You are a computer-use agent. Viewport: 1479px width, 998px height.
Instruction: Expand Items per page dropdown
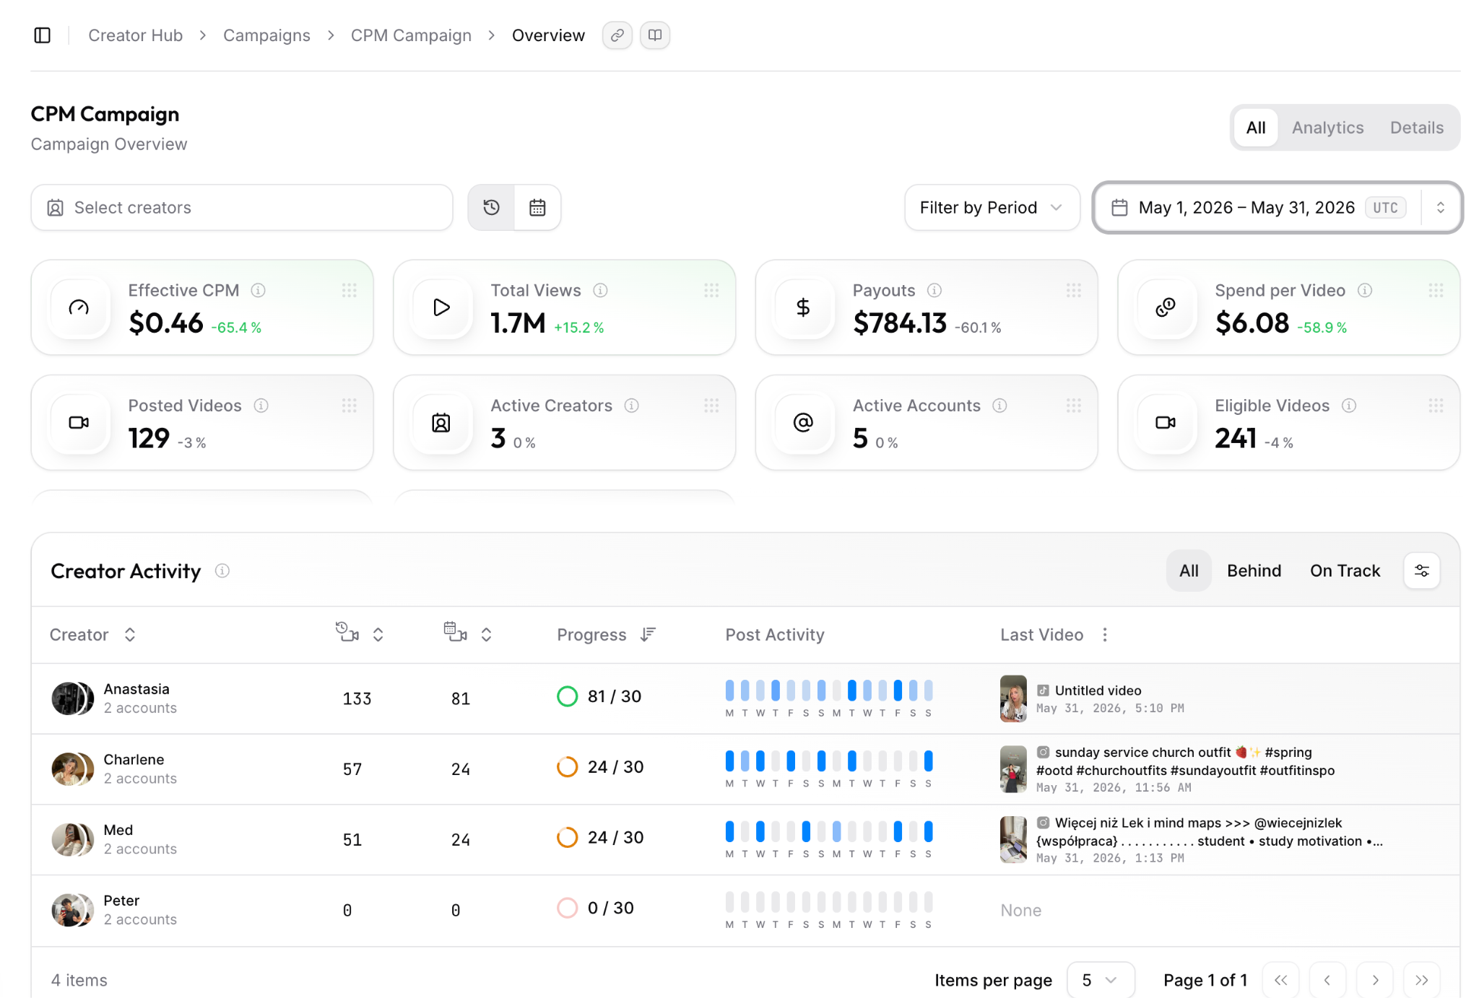[1101, 980]
